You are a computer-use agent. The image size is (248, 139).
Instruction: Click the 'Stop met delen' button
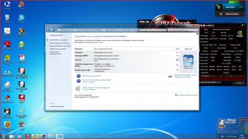[x=232, y=14]
